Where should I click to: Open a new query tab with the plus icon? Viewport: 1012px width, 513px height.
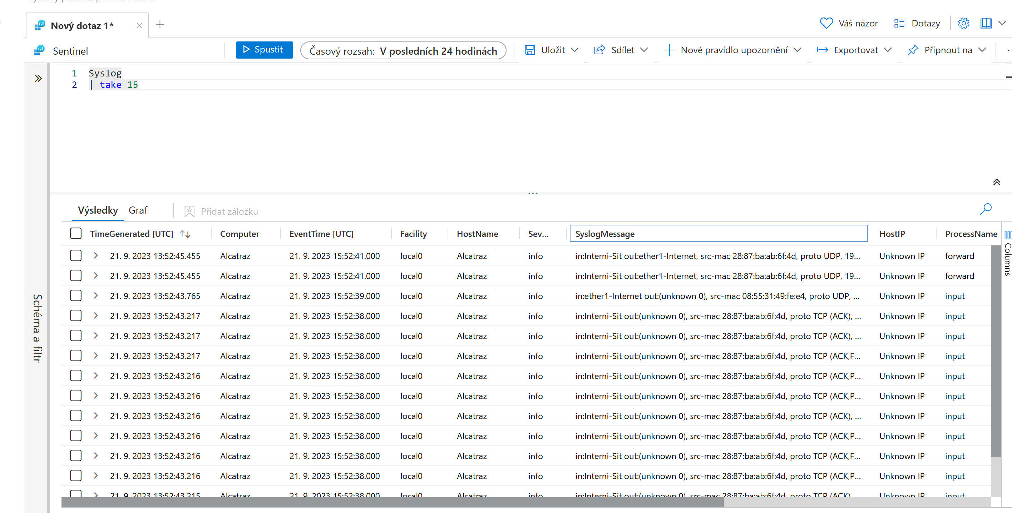pyautogui.click(x=160, y=24)
